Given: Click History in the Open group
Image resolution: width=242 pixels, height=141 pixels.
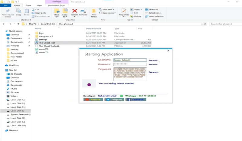Looking at the screenshot, I should [136, 16].
